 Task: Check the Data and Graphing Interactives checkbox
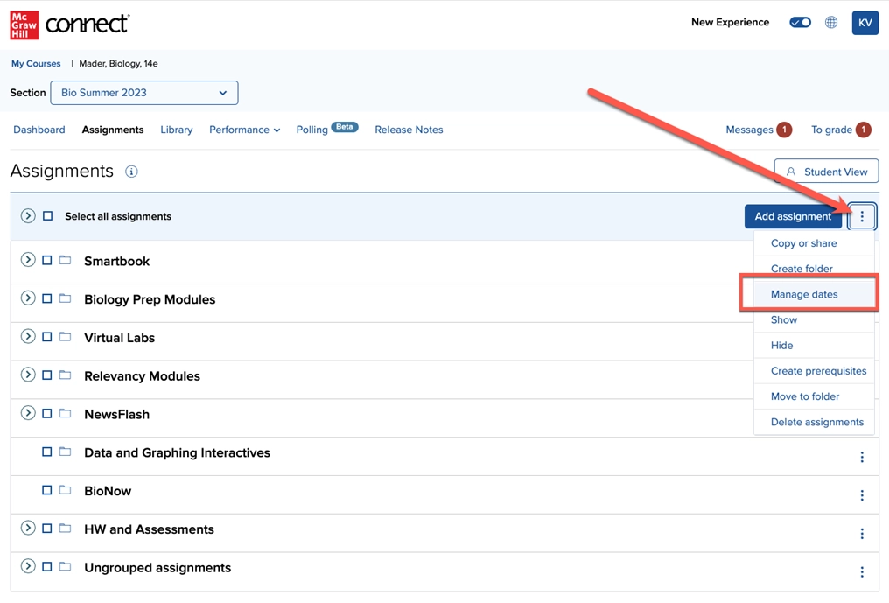click(x=47, y=452)
